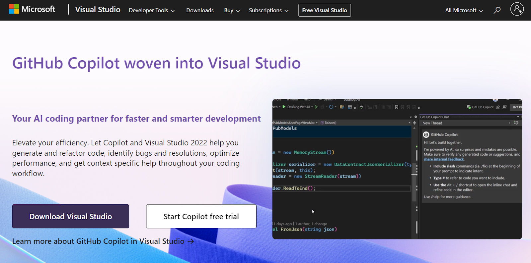
Task: Click the gear icon above the code editor
Action: (x=416, y=117)
